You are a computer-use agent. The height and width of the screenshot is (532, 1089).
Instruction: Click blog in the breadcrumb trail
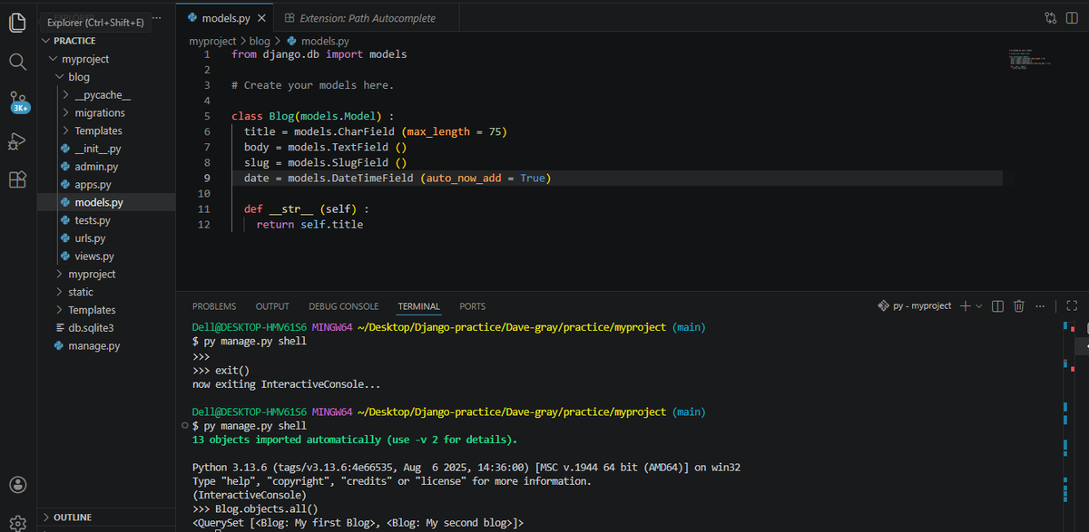260,40
